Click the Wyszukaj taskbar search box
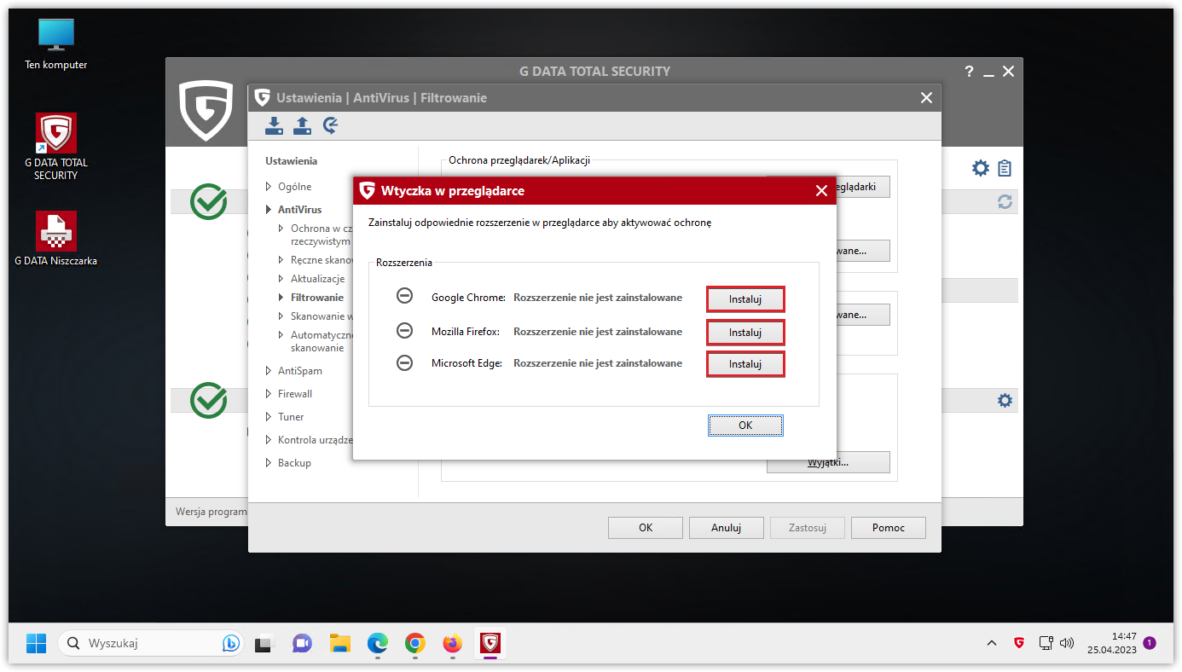Viewport: 1182px width, 672px height. [x=150, y=643]
